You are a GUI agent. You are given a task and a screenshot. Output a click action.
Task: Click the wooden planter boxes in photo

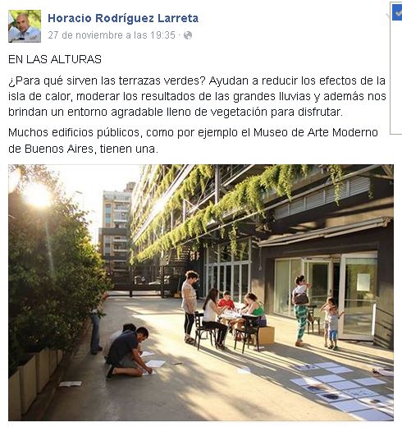click(x=33, y=378)
